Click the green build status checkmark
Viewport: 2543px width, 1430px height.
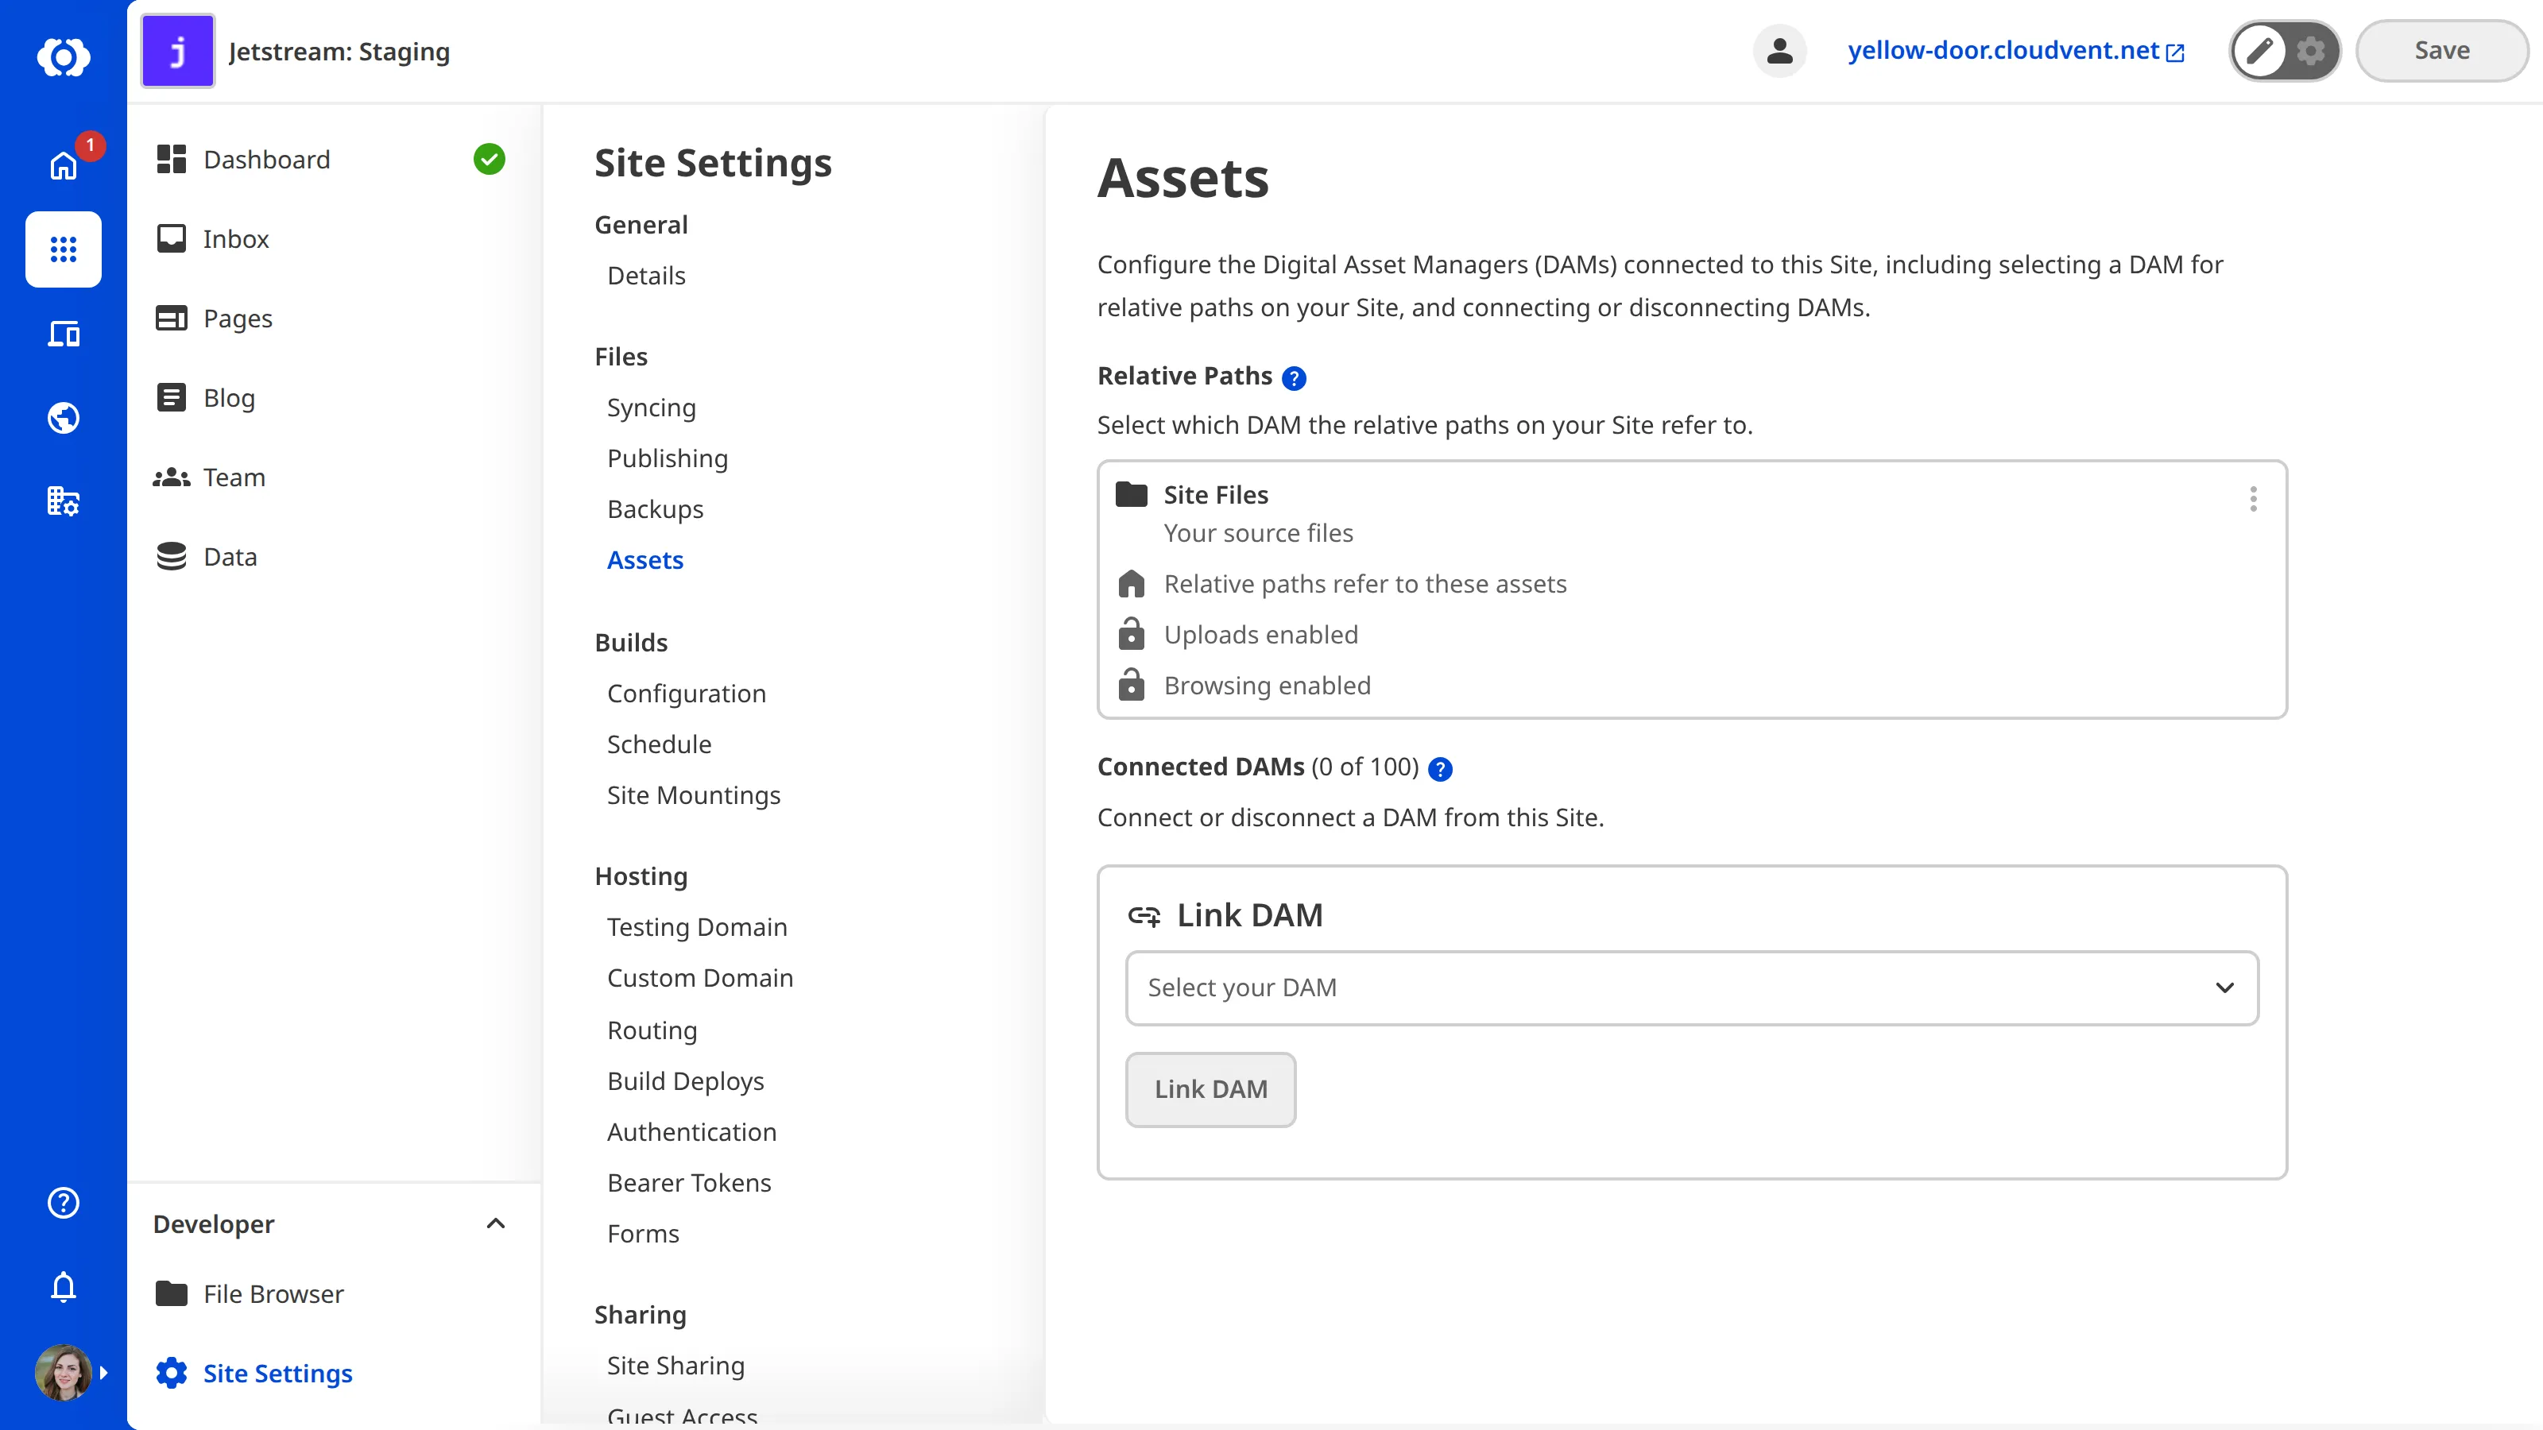pos(490,159)
